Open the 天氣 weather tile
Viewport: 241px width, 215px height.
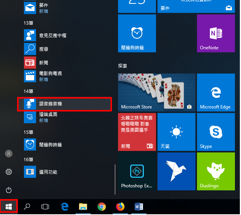pyautogui.click(x=176, y=132)
